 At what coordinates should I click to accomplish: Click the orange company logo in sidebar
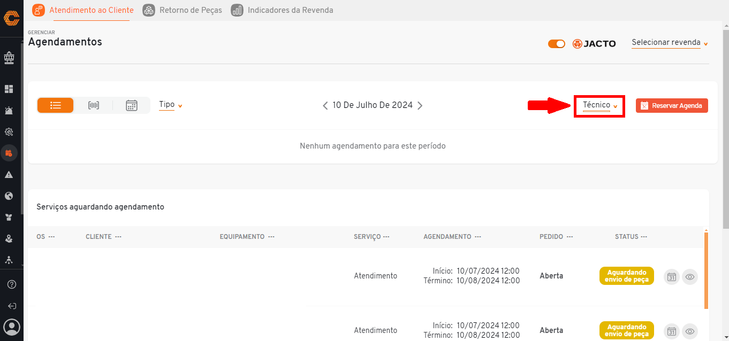[x=11, y=18]
